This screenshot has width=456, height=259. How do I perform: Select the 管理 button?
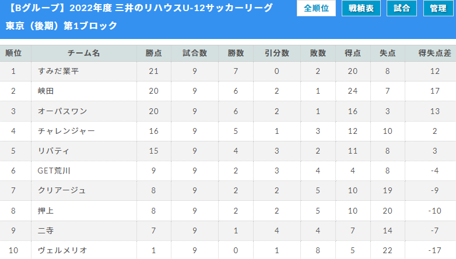point(439,8)
